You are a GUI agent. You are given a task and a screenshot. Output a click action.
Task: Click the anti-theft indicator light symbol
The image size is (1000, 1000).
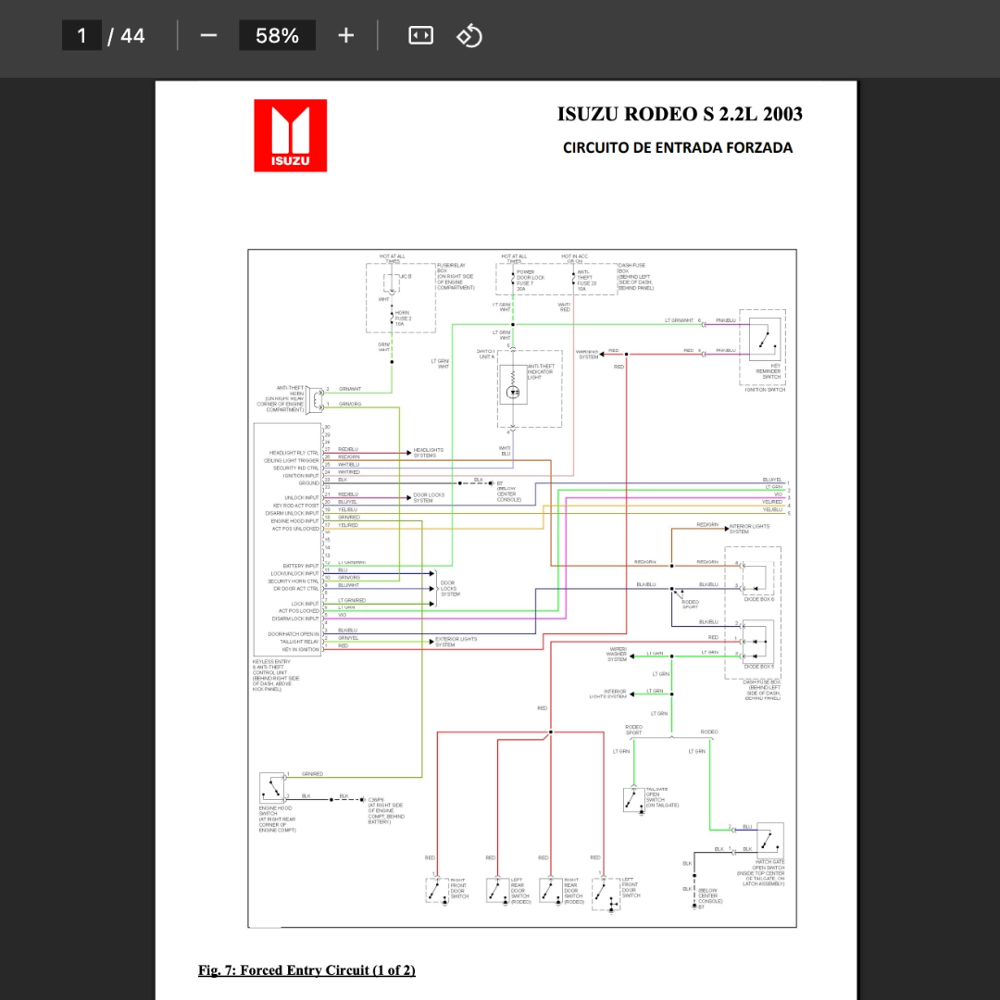[x=513, y=386]
